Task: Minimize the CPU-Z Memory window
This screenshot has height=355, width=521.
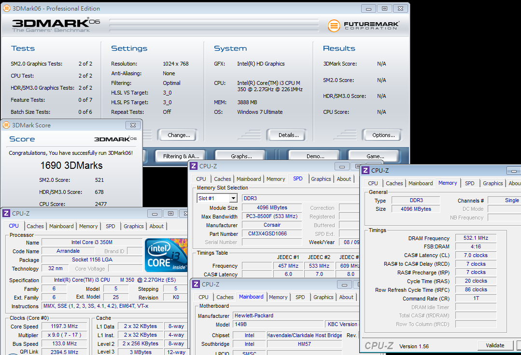Action: click(x=514, y=171)
